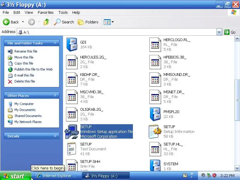
Task: Click the red security shield tray icon
Action: click(214, 175)
